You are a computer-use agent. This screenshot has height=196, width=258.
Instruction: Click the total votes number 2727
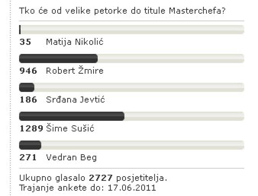pyautogui.click(x=101, y=178)
